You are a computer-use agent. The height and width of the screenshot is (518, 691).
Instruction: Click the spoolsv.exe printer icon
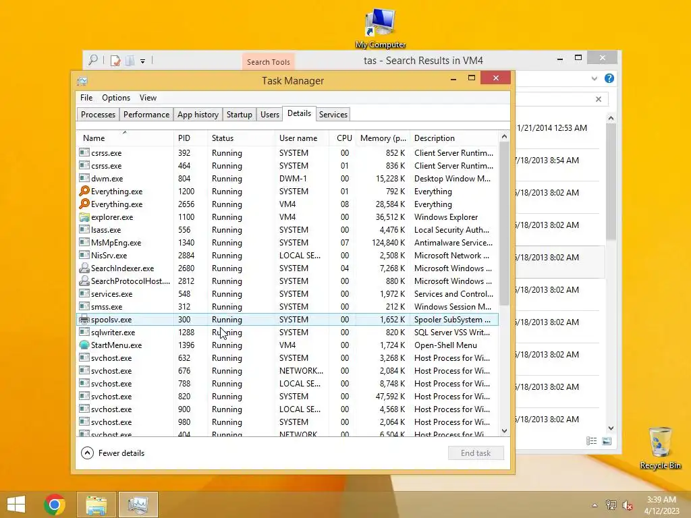pyautogui.click(x=84, y=319)
